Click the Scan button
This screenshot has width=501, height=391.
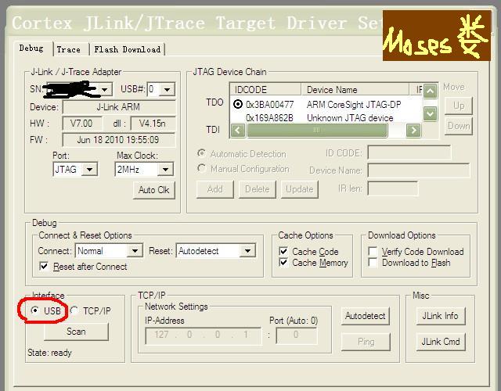click(x=76, y=332)
